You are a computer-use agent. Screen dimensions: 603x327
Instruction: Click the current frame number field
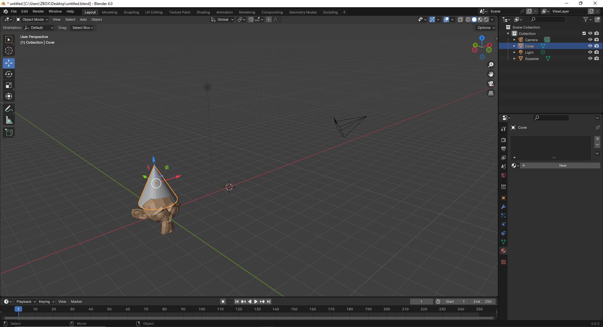(x=421, y=301)
